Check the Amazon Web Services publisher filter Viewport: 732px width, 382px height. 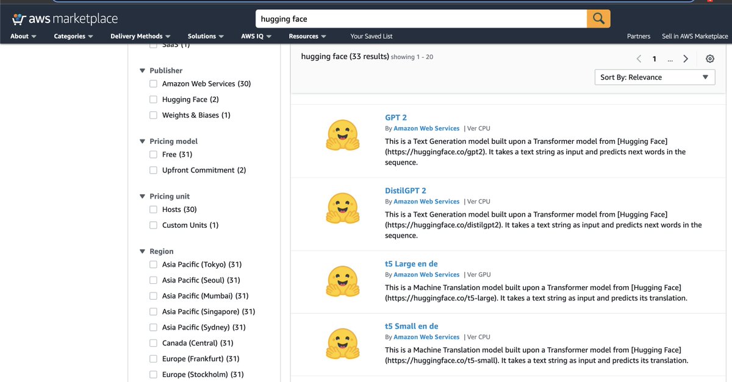pyautogui.click(x=154, y=83)
